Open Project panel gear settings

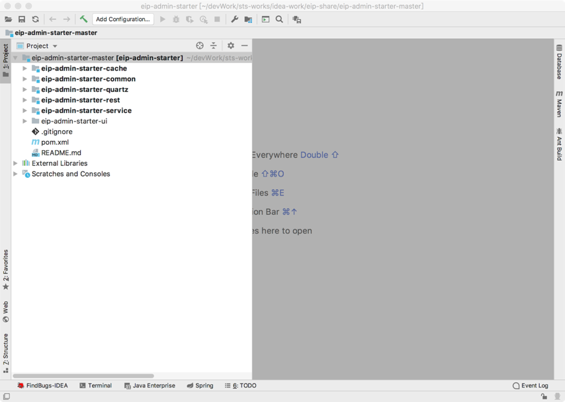point(231,46)
